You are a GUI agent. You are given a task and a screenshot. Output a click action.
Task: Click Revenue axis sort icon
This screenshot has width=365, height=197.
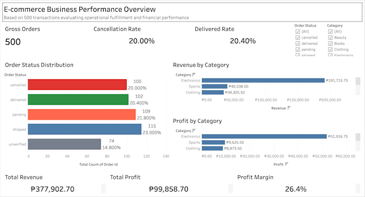[289, 108]
